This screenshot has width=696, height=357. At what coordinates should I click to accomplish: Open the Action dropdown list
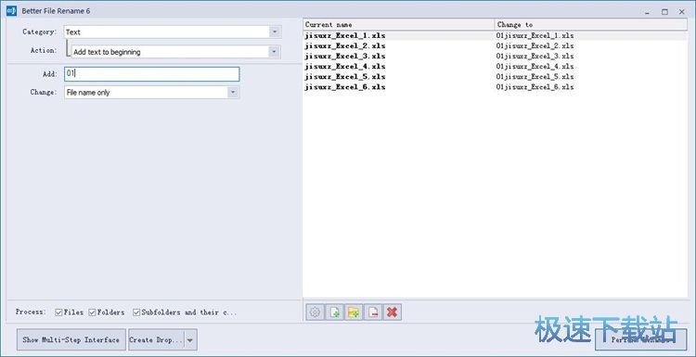point(275,52)
